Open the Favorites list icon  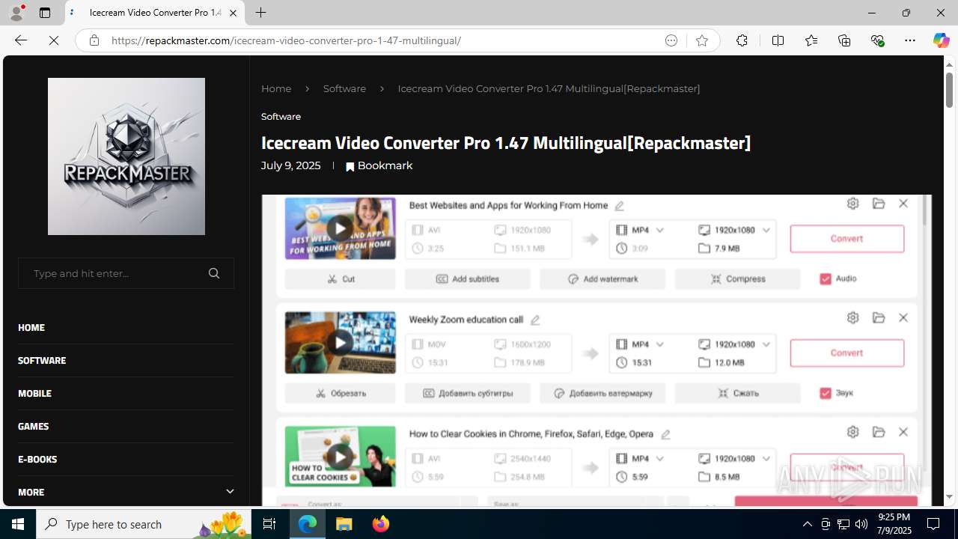(x=811, y=40)
